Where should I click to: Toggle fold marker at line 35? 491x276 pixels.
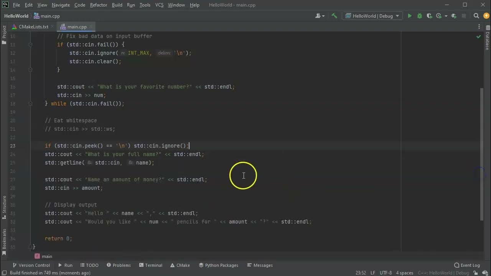click(x=30, y=247)
